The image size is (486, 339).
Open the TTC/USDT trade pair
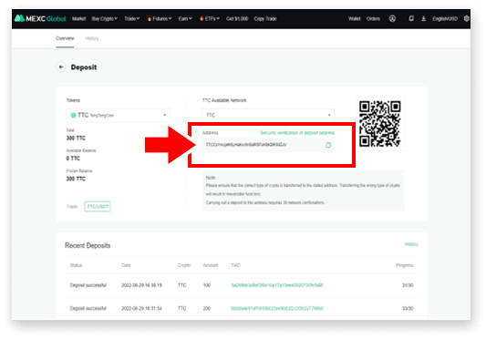coord(98,206)
